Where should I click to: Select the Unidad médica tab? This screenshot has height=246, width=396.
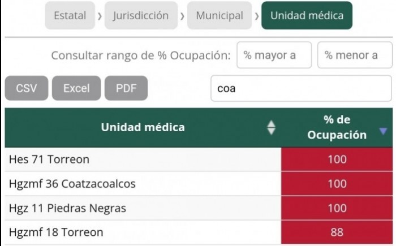click(x=307, y=16)
